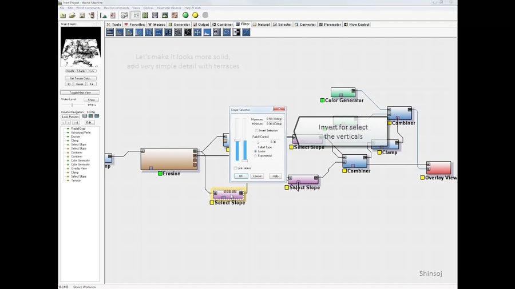Click the Falloff Control slider
The image size is (515, 289).
click(258, 142)
